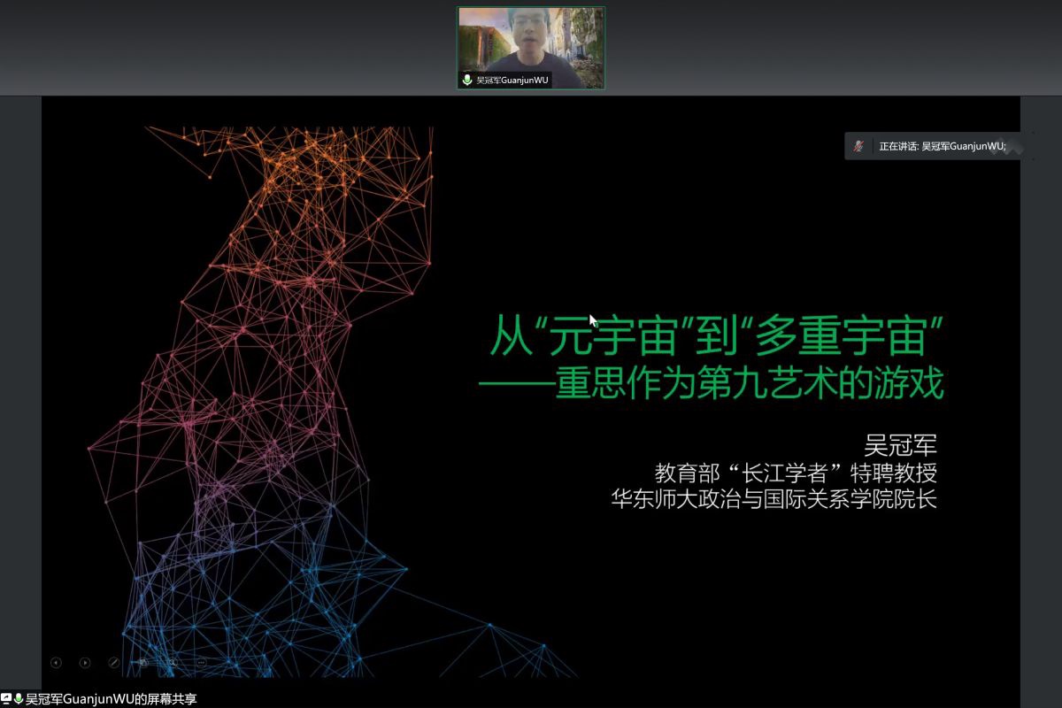Click the 正在讲话 speaking indicator text
Image resolution: width=1062 pixels, height=708 pixels.
click(942, 146)
